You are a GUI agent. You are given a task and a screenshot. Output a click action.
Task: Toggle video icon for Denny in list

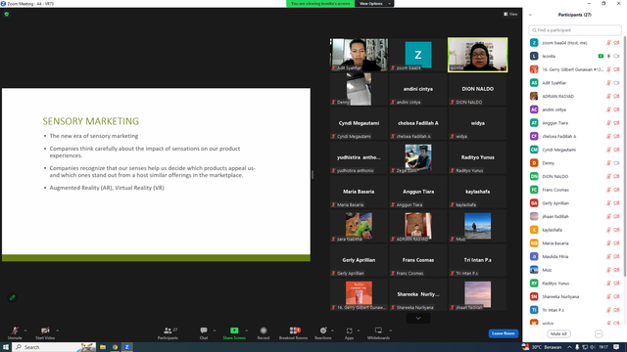[616, 163]
